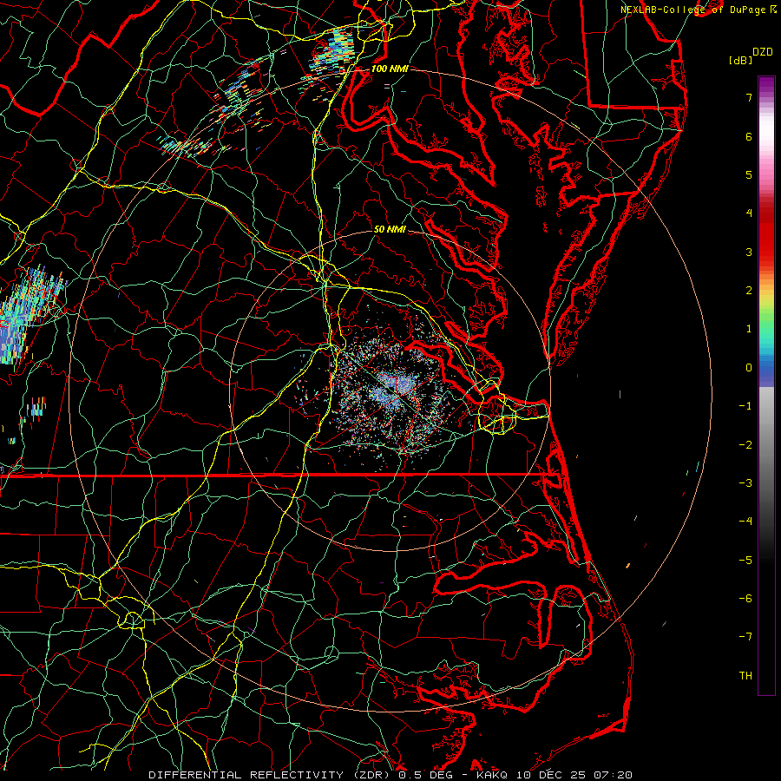781x781 pixels.
Task: Click the [dB] unit label
Action: click(740, 60)
